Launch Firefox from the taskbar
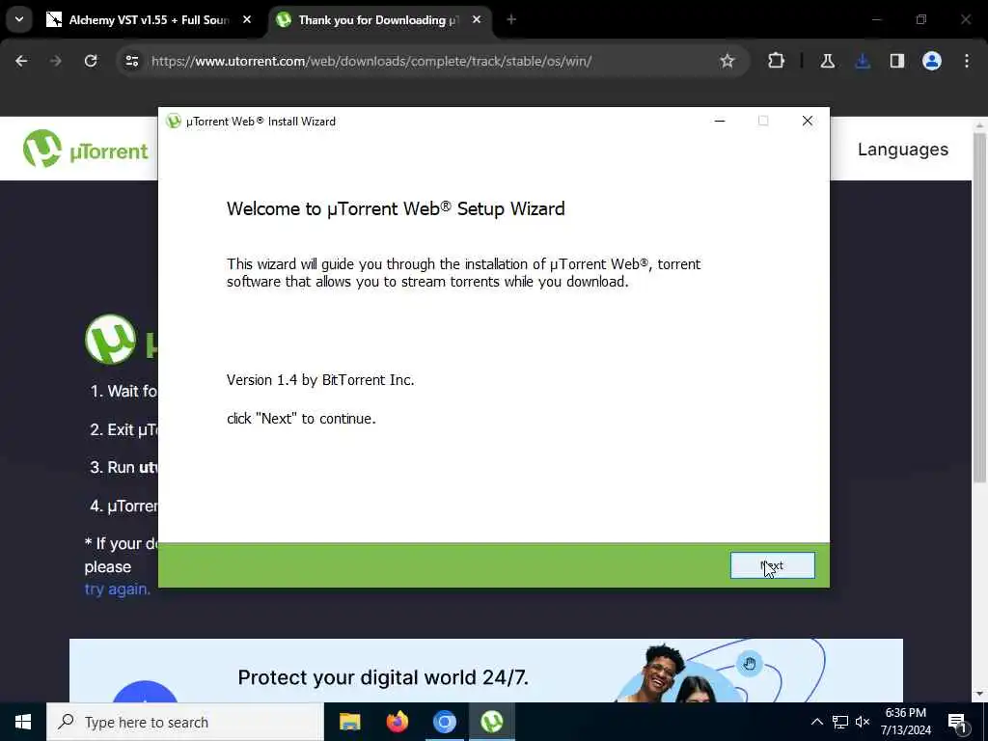 pyautogui.click(x=397, y=722)
